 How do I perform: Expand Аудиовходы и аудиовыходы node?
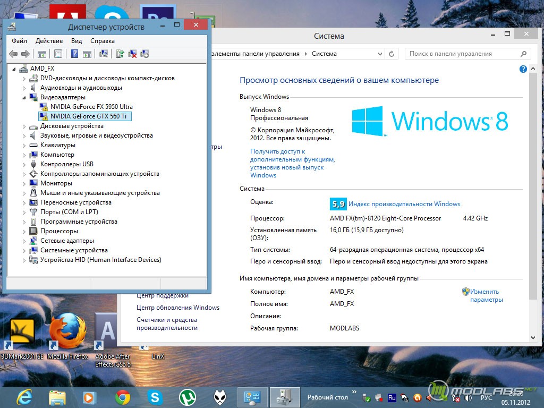24,88
